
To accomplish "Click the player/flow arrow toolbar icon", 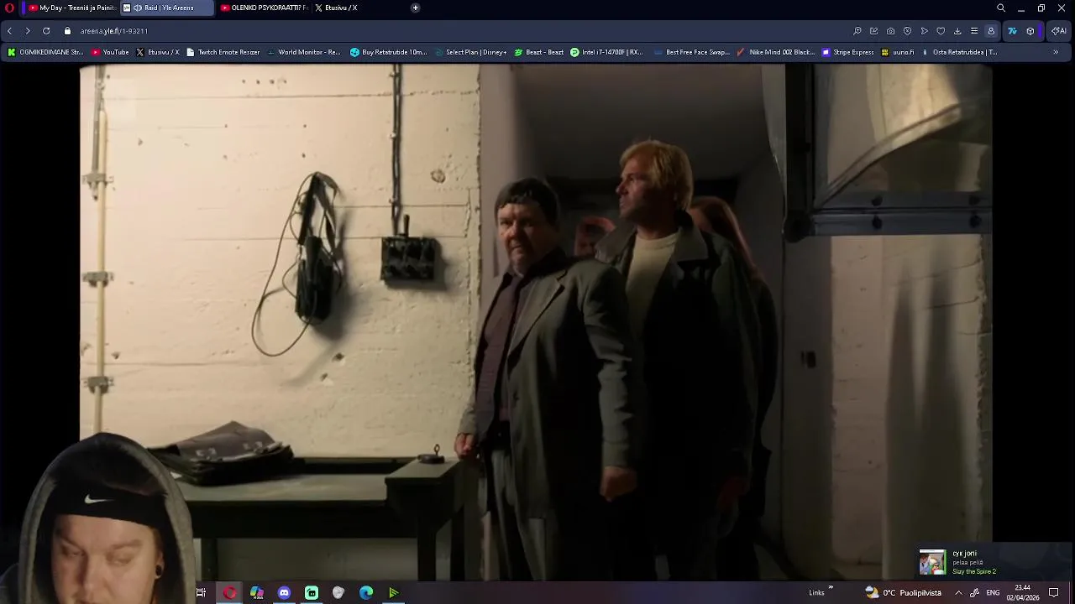I will (925, 31).
